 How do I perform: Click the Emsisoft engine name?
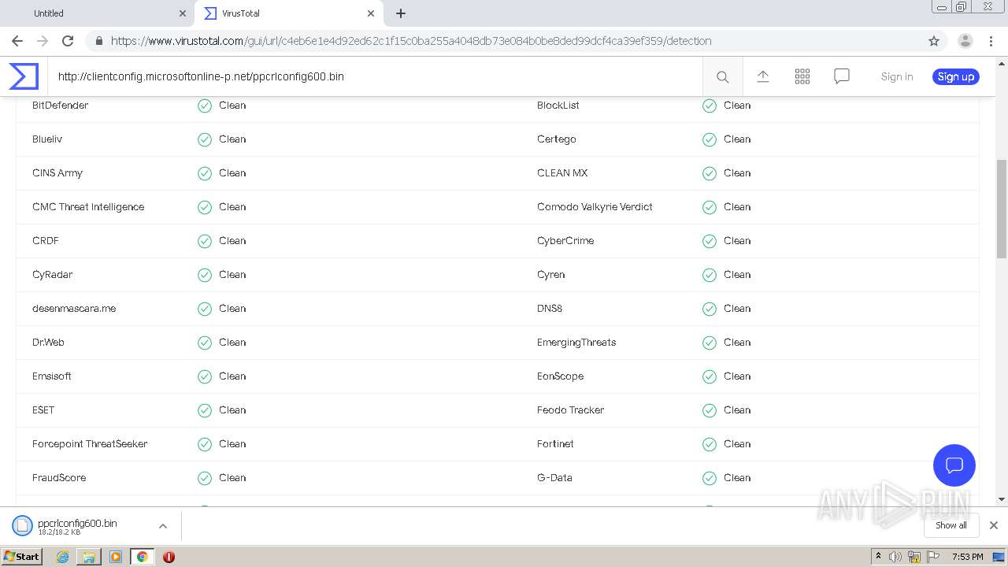[x=52, y=376]
